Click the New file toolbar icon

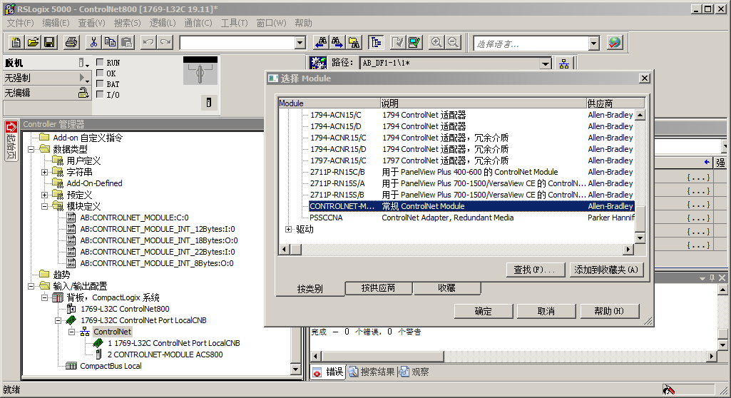pyautogui.click(x=16, y=43)
